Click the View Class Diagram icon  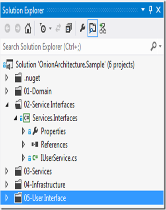pyautogui.click(x=103, y=28)
